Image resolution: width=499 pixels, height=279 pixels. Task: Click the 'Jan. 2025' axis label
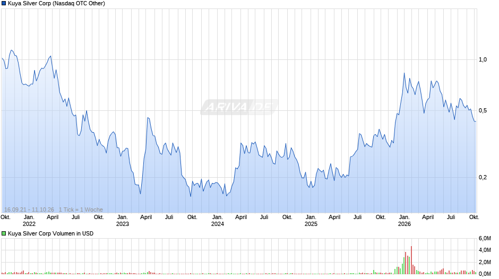[311, 221]
